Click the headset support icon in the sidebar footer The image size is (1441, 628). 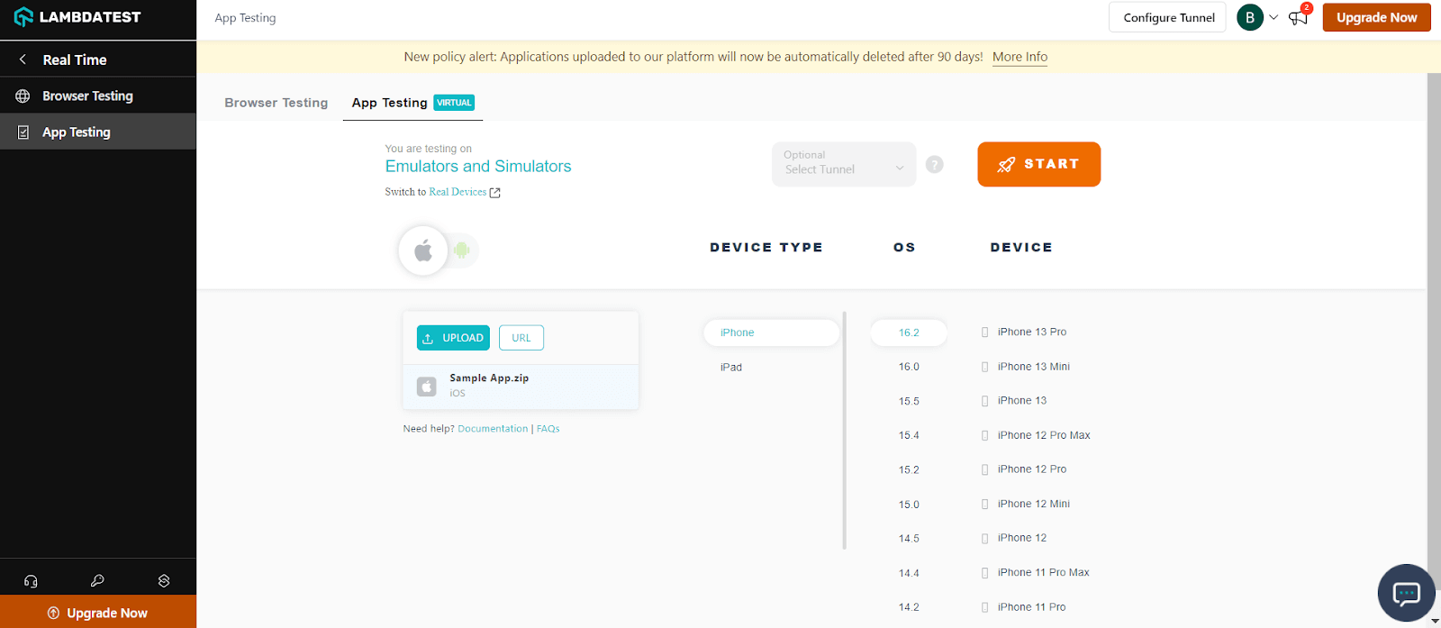click(31, 581)
